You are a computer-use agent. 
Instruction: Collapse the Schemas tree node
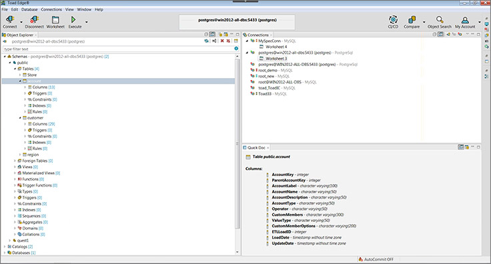point(5,57)
